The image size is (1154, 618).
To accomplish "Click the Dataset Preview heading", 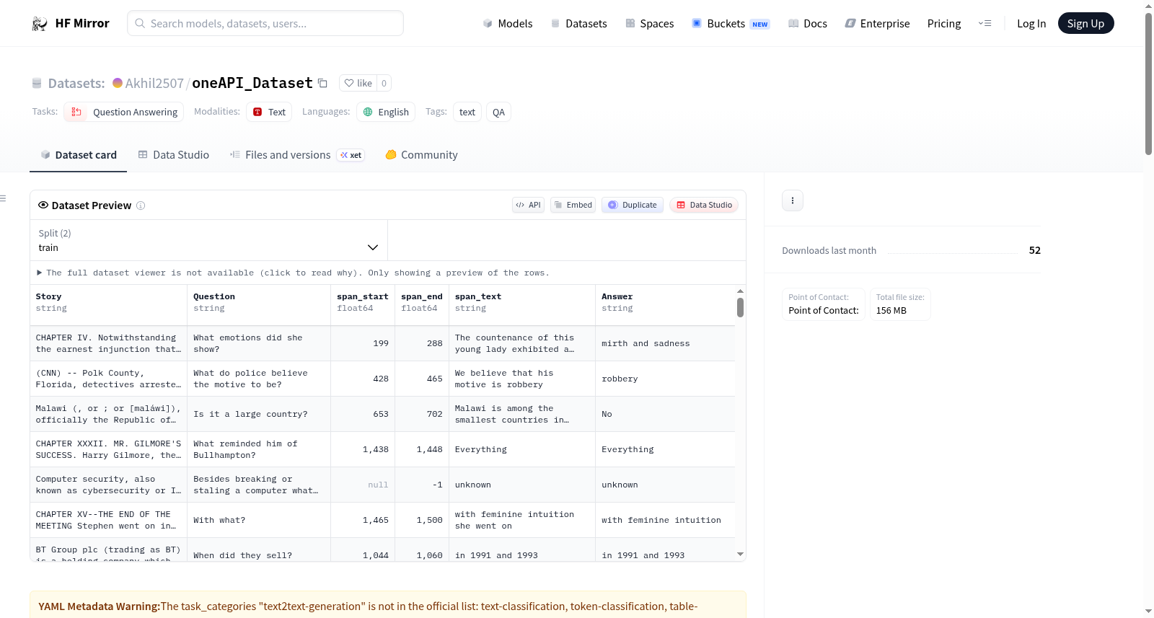I will (92, 206).
